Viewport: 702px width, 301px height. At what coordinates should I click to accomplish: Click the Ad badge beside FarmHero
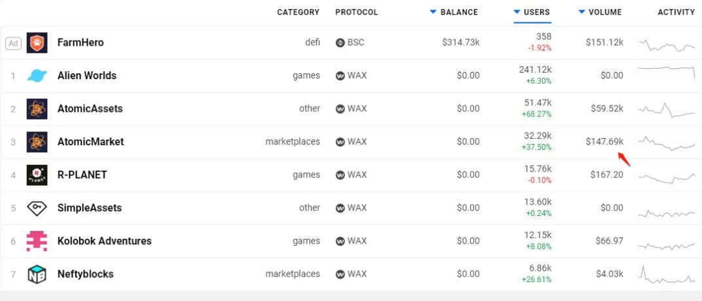(13, 43)
